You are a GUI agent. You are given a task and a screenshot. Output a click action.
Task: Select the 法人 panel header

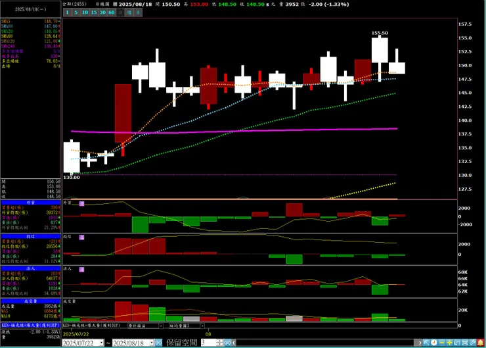coord(31,268)
